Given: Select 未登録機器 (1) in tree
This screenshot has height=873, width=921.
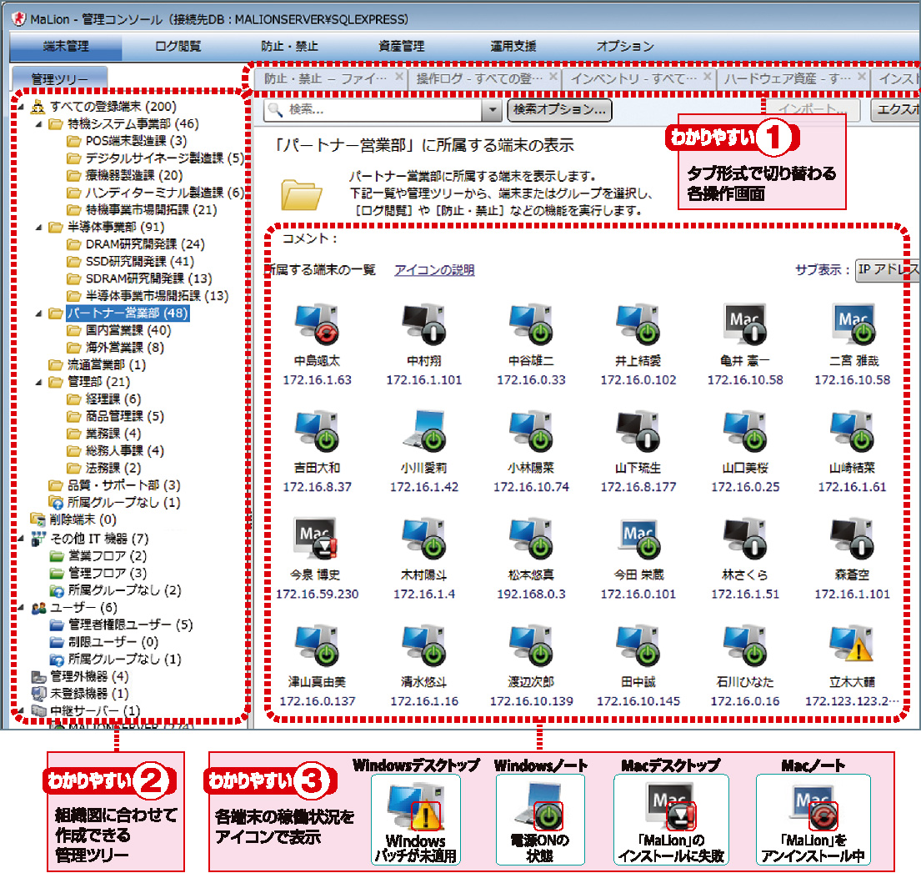Looking at the screenshot, I should (80, 694).
